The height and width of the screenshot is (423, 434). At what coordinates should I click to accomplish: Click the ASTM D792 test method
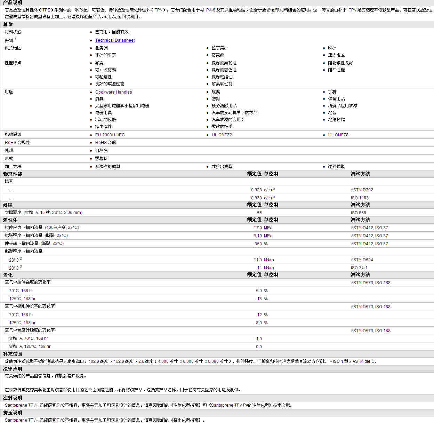pos(362,190)
